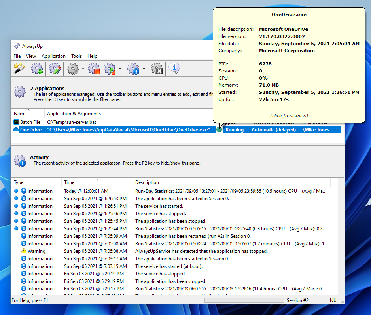The width and height of the screenshot is (371, 315).
Task: Click info icon of 7:03:17 AM entry
Action: coord(24,258)
